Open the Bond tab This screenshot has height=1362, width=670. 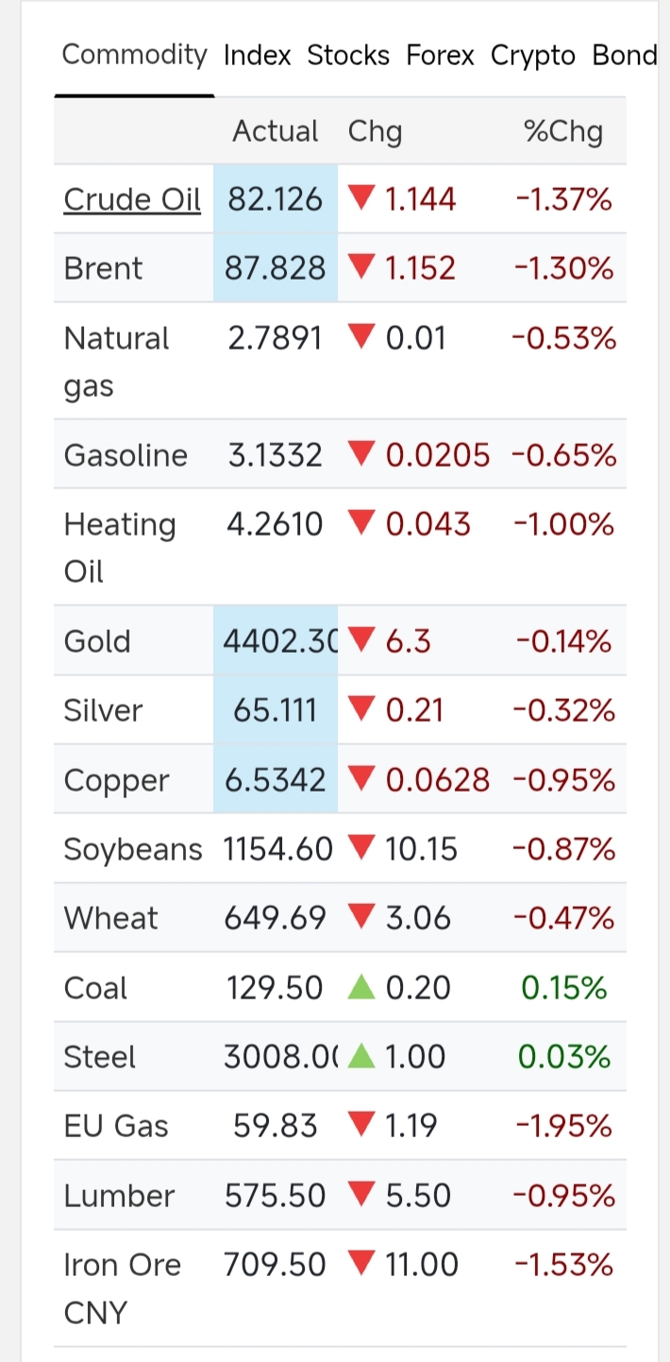(624, 56)
